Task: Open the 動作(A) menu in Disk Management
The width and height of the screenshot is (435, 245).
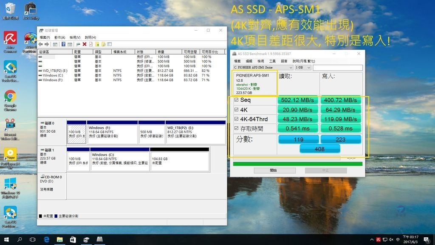Action: click(59, 37)
